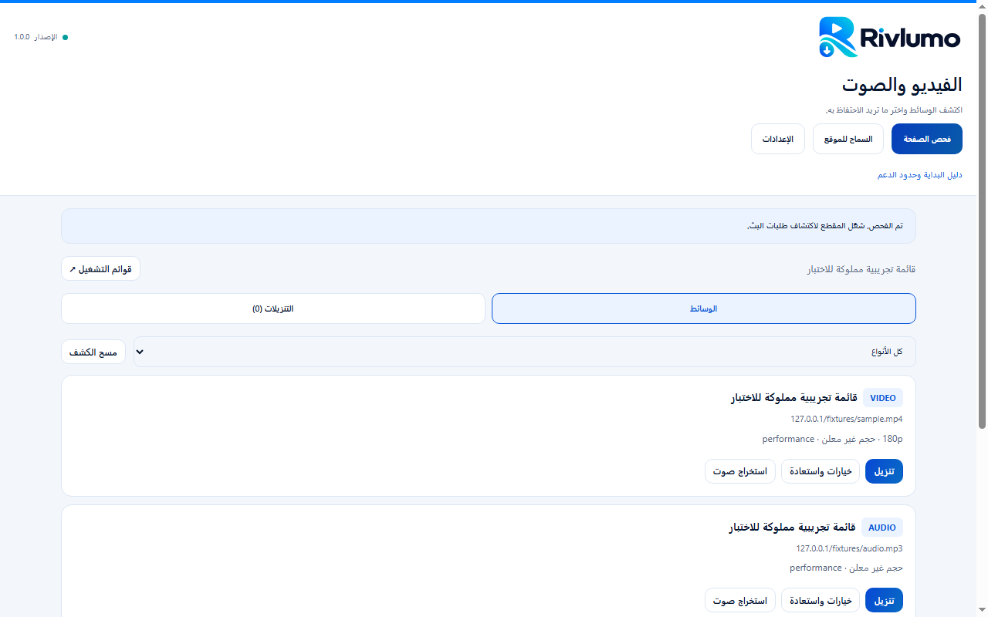Click استخراج صوت for the VIDEO item

740,471
